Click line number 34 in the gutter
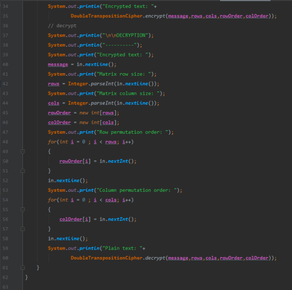292x290 pixels. tap(5, 6)
